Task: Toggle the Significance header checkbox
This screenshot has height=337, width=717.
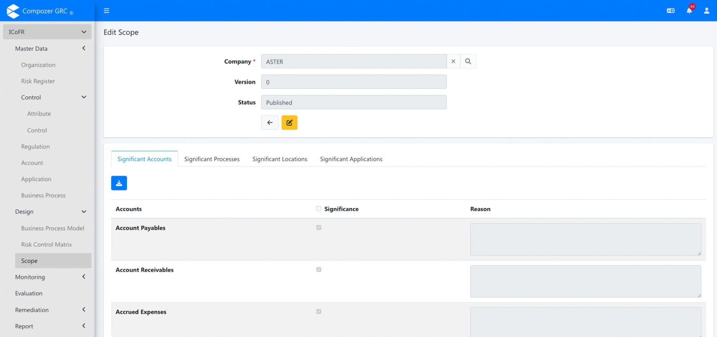Action: [319, 209]
